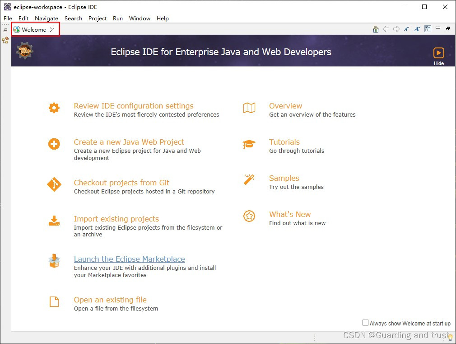Open the customize page icon
This screenshot has width=456, height=344.
[x=428, y=29]
